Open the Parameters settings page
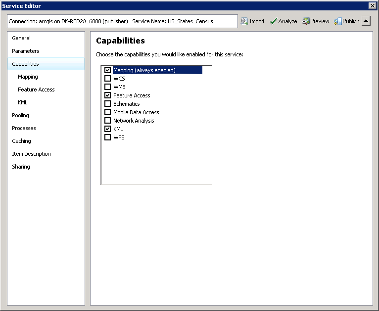Viewport: 379px width, 311px height. (x=46, y=51)
